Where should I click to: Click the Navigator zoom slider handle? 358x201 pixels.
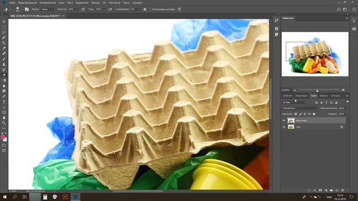317,90
